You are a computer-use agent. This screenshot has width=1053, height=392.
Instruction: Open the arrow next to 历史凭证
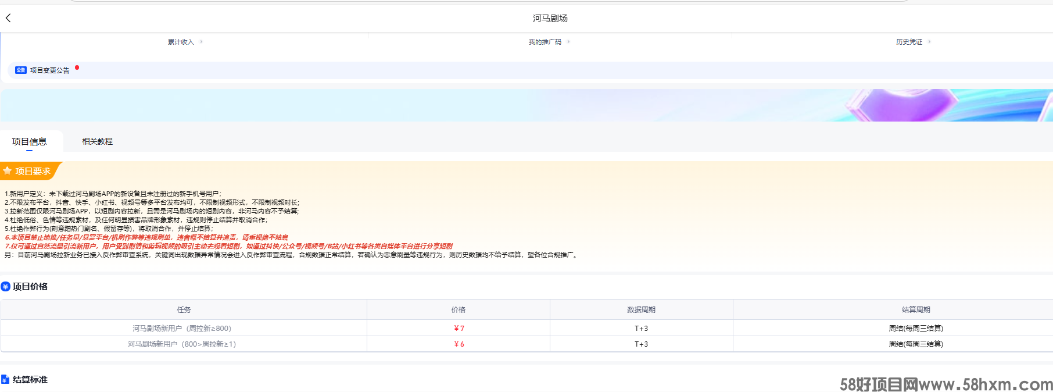(929, 42)
